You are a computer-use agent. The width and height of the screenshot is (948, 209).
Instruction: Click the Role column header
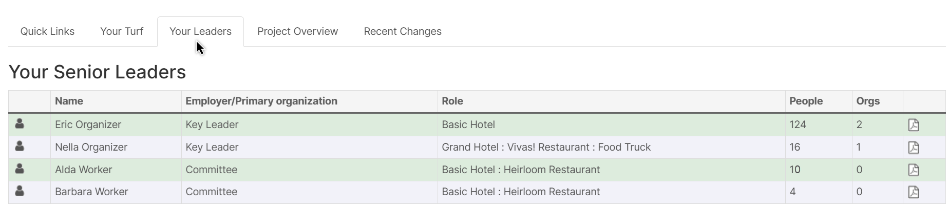452,101
